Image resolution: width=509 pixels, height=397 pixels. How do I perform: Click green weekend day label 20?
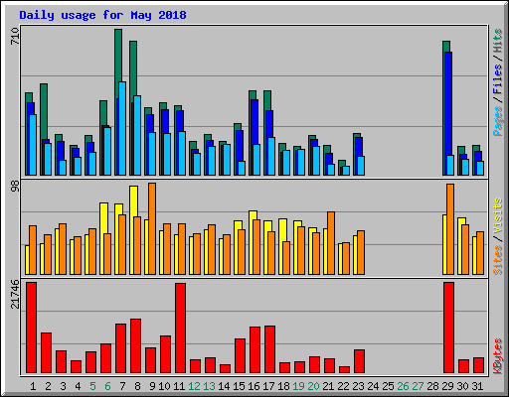click(x=313, y=386)
